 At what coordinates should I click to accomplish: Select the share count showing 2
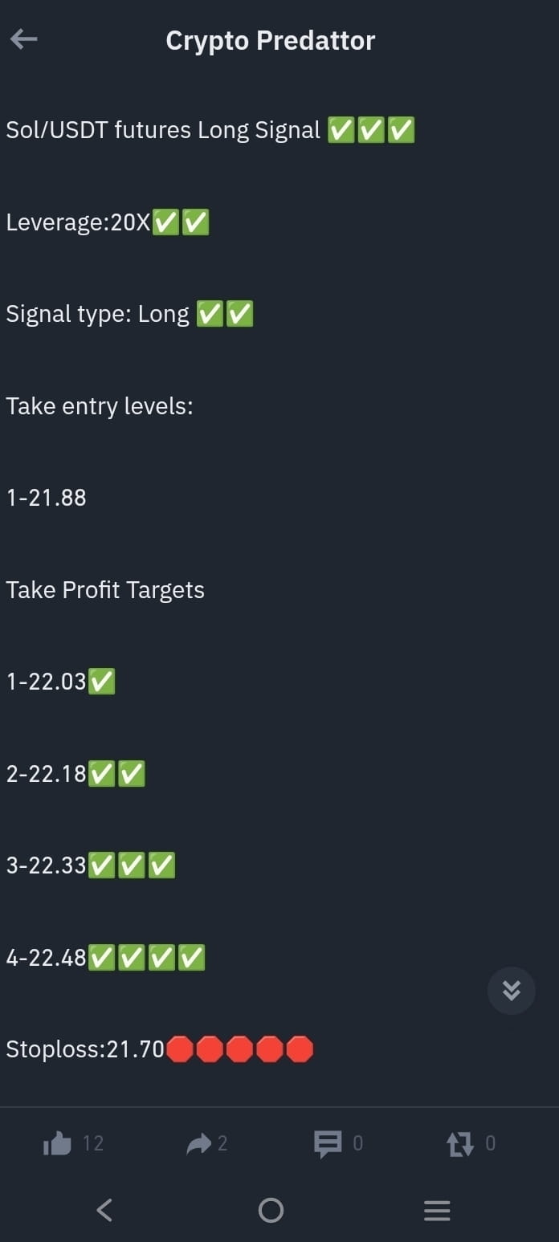click(226, 1143)
